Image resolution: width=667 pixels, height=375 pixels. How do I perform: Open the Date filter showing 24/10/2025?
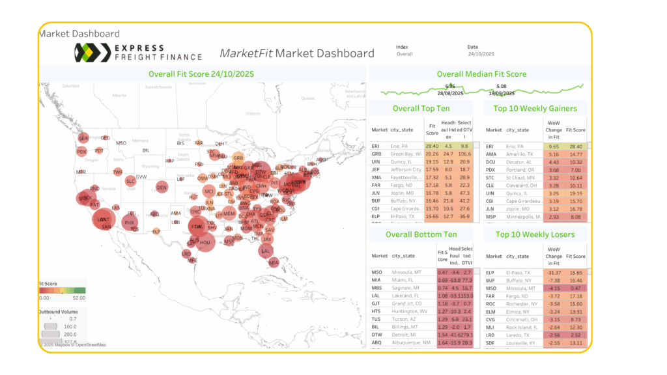coord(481,55)
